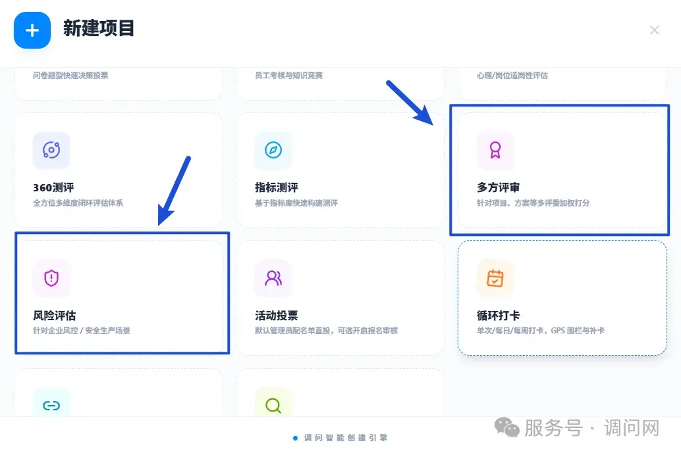Click 针对项目、方案等多评委加权打分 text
Screen dimensions: 681x455
click(533, 203)
